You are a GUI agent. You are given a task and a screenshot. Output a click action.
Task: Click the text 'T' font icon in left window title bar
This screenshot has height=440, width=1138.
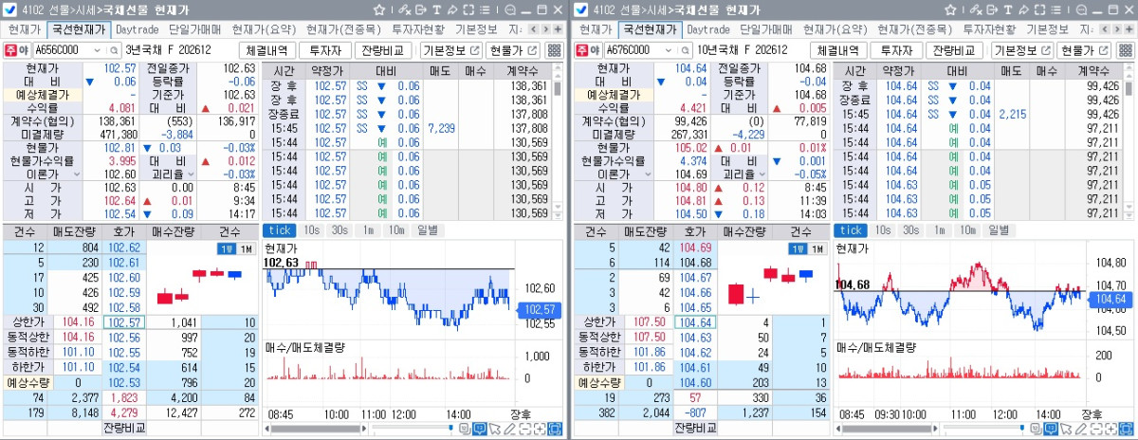click(436, 9)
